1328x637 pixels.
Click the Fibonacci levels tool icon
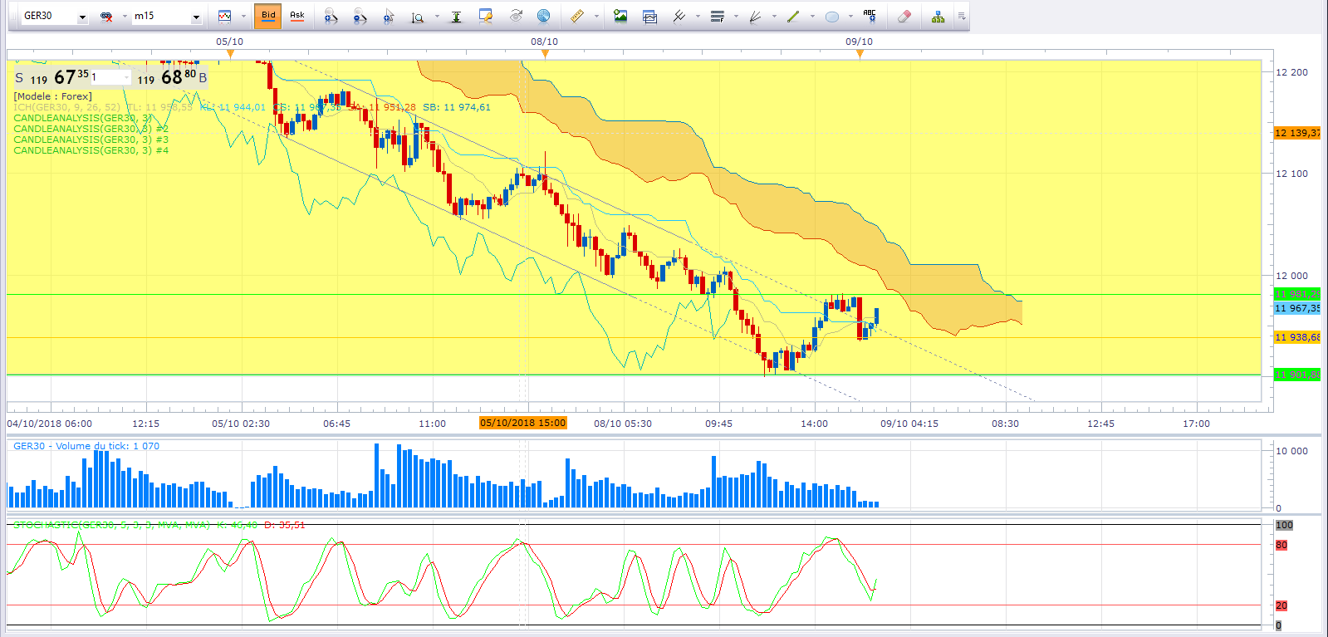pyautogui.click(x=718, y=16)
